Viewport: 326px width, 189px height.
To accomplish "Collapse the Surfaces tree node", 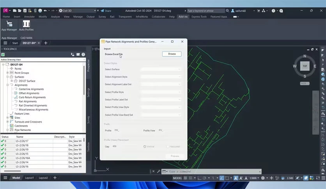I will tap(7, 77).
